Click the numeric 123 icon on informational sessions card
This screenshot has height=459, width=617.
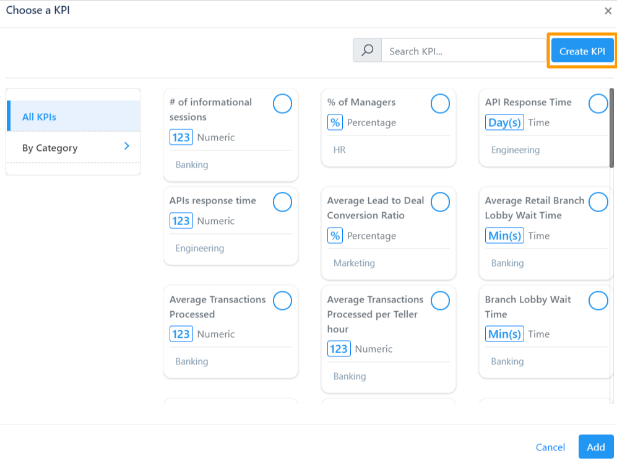tap(180, 137)
